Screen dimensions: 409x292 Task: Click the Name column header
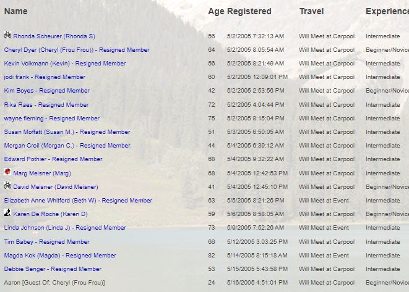(x=15, y=11)
